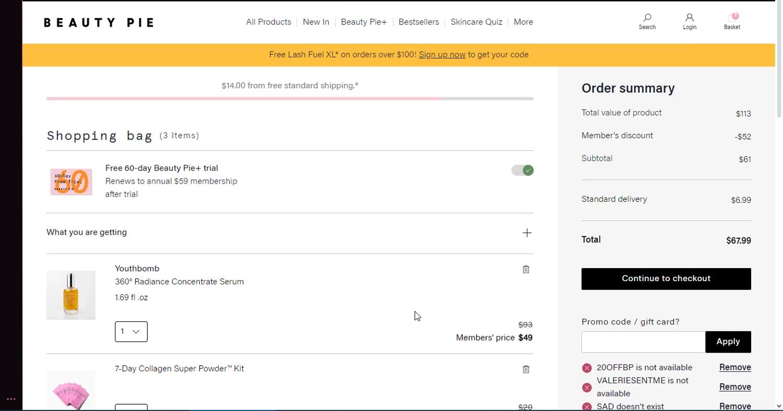783x411 pixels.
Task: Open the Bestsellers menu
Action: [x=419, y=22]
